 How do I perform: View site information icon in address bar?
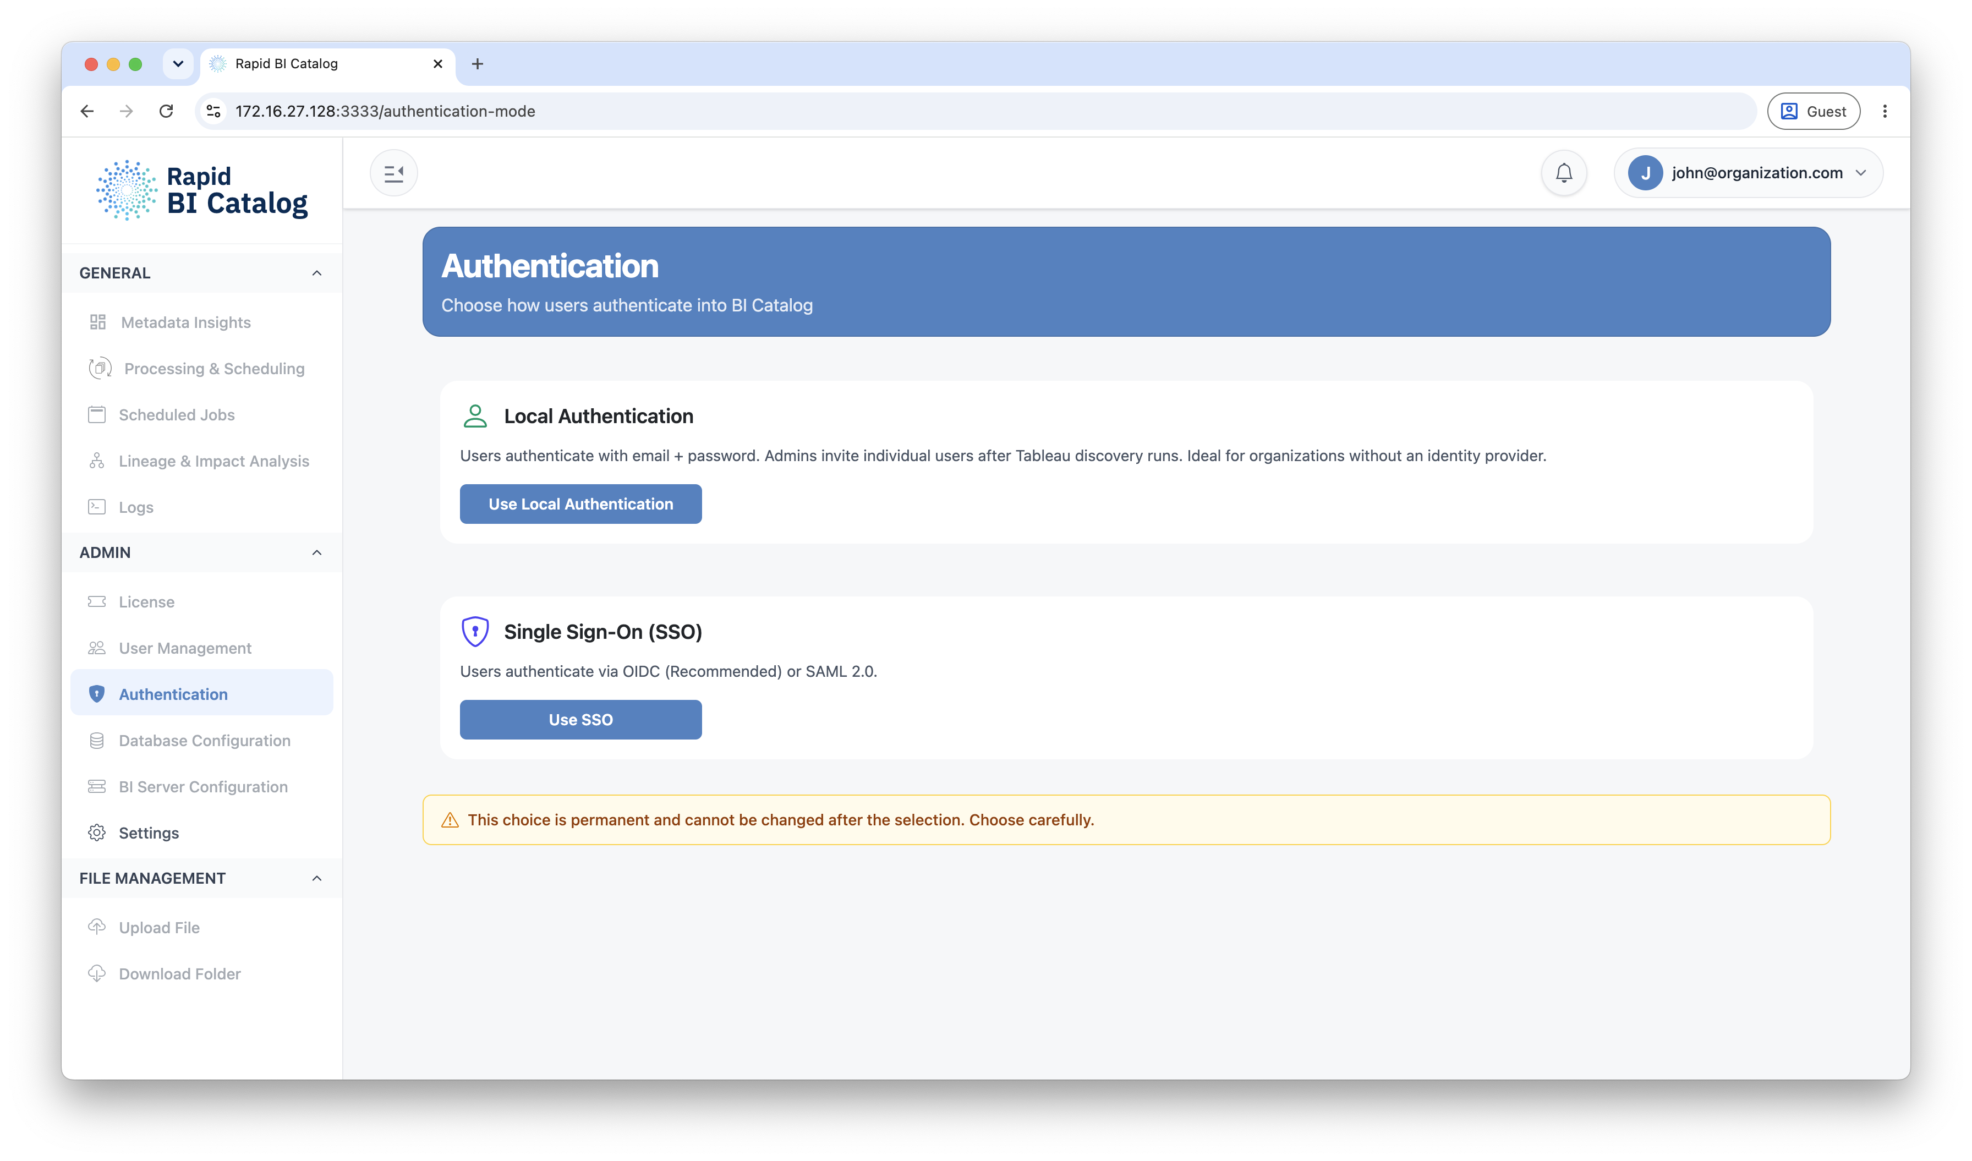pos(213,111)
